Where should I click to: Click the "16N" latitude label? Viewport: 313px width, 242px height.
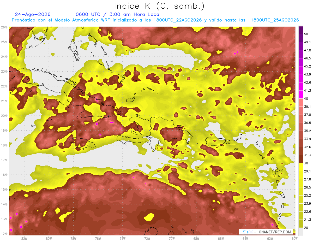[4, 175]
